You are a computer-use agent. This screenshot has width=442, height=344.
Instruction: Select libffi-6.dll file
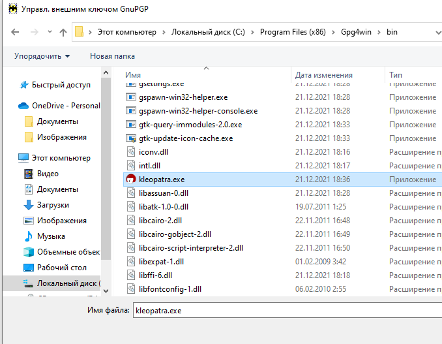point(155,275)
